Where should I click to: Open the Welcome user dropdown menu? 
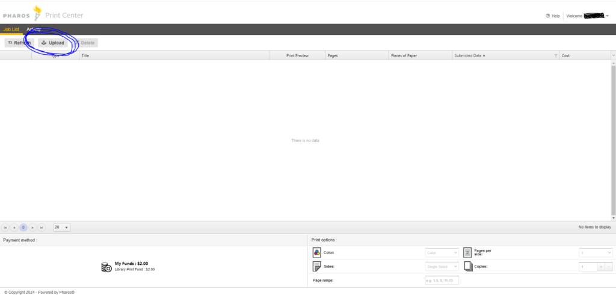pyautogui.click(x=587, y=16)
